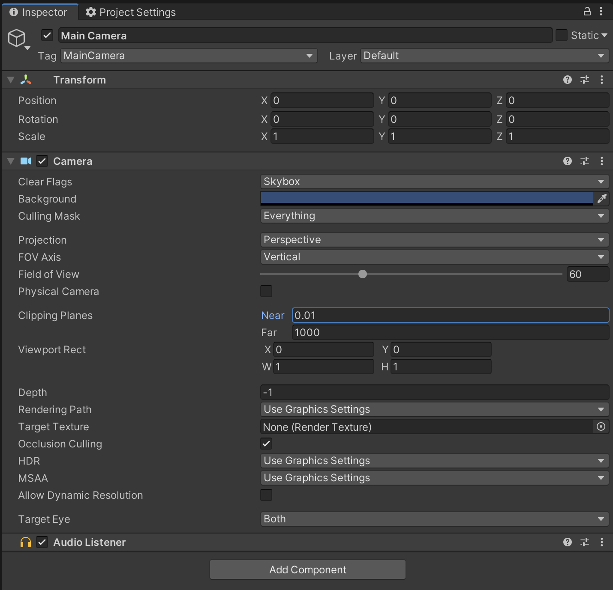
Task: Click the Add Component button
Action: click(x=307, y=569)
